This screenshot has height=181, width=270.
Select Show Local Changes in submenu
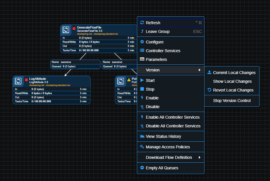(232, 81)
